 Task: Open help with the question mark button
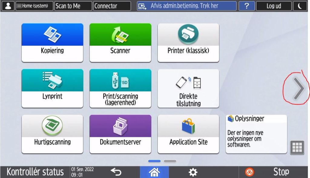tap(246, 6)
